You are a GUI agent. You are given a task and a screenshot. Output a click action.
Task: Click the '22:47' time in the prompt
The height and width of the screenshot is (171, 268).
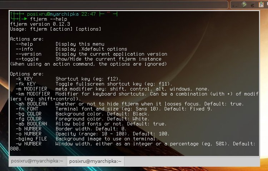[x=89, y=14]
